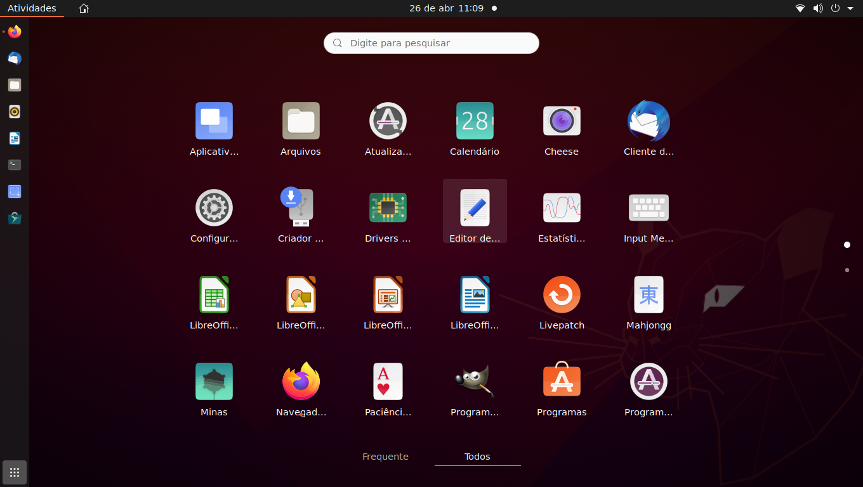Open LibreOffice Impress presentations

coord(388,294)
